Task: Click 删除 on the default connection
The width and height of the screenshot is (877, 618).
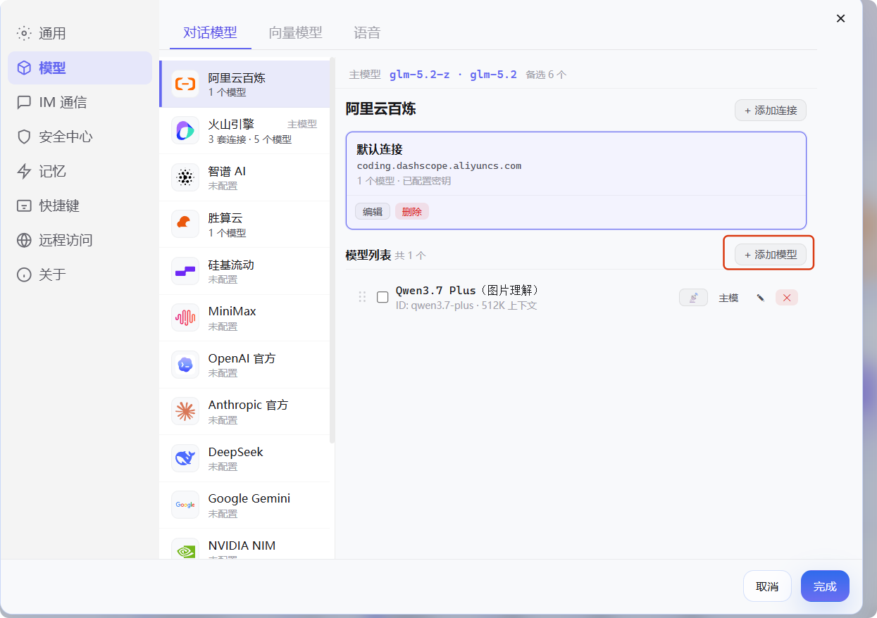Action: click(411, 212)
